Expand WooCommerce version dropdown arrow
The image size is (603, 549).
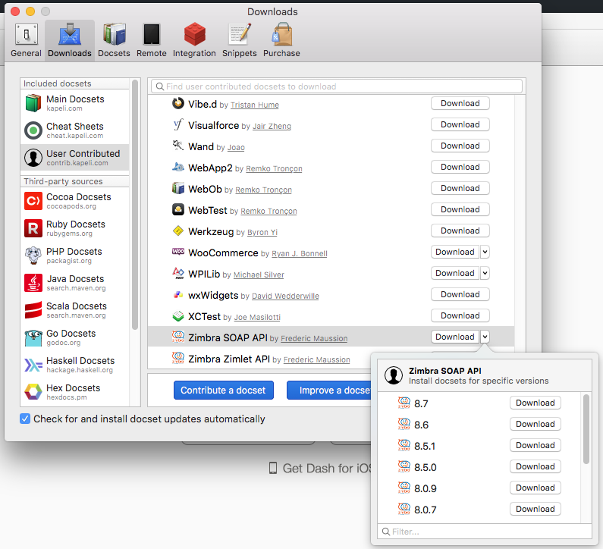485,252
